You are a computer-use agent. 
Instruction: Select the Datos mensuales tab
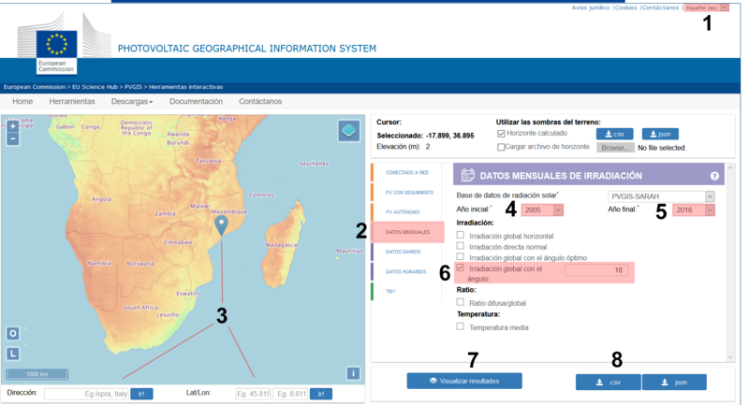click(407, 232)
